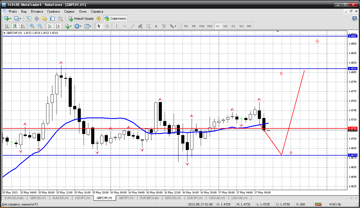
Task: Expand the Profiles dropdown arrow
Action: pos(21,19)
